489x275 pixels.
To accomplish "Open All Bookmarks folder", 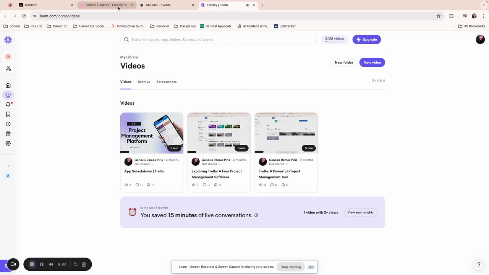I will (471, 26).
